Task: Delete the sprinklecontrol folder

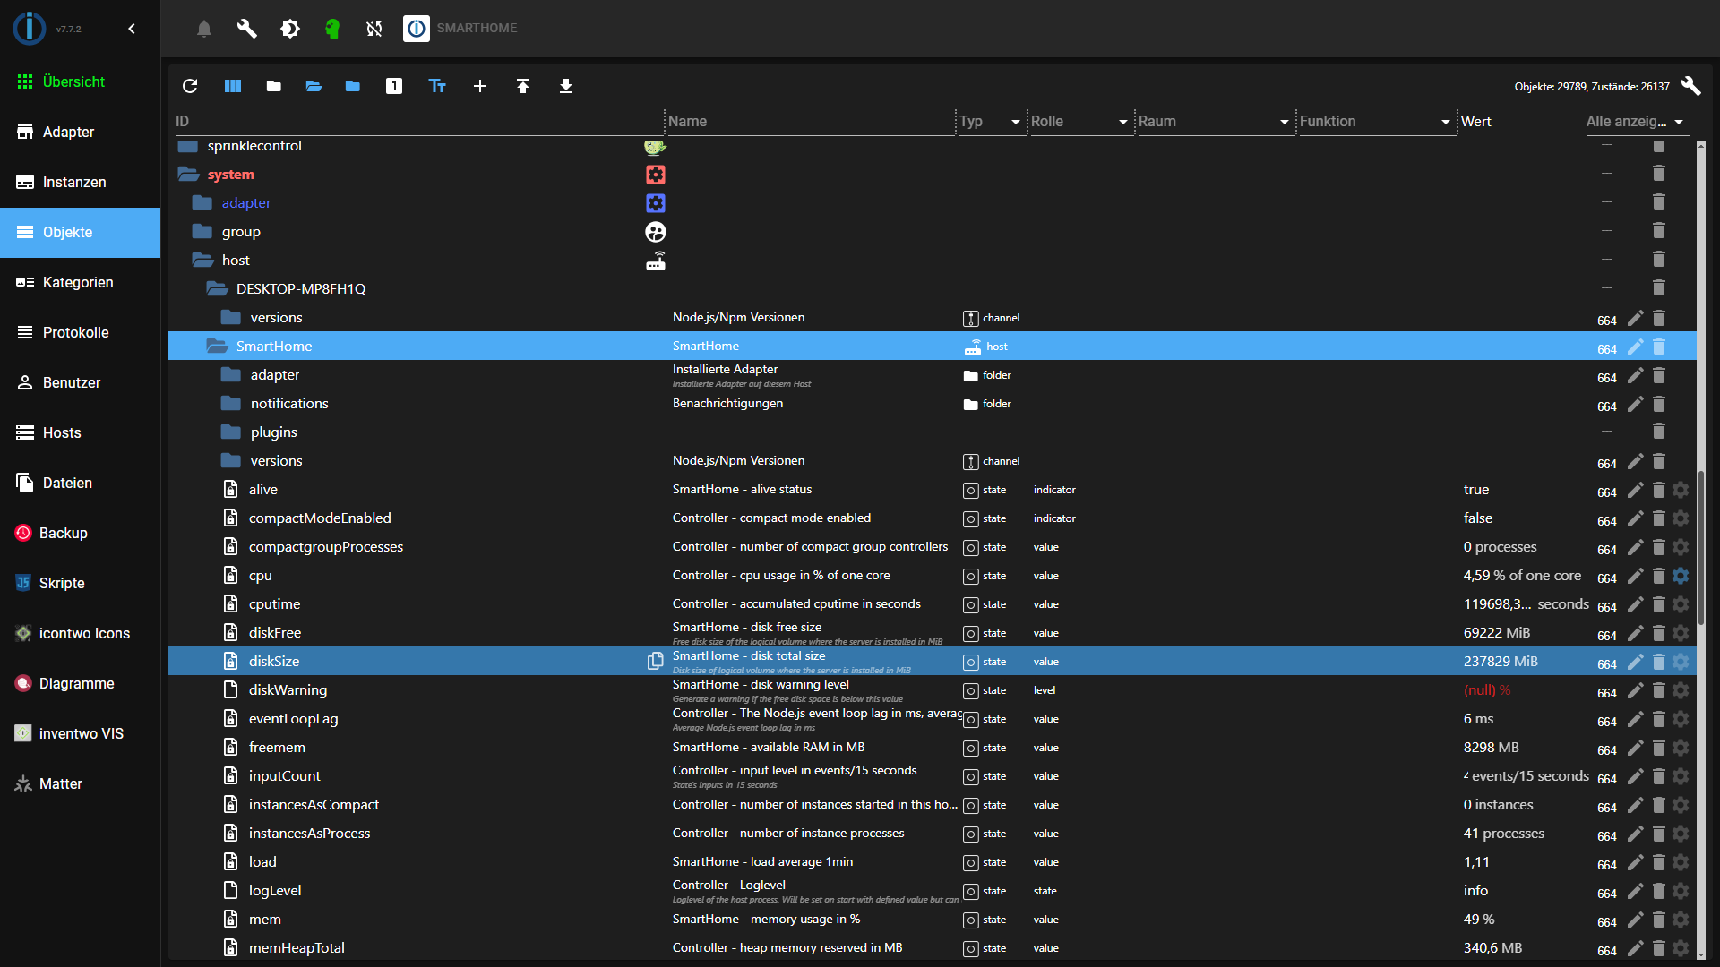Action: (x=1659, y=146)
